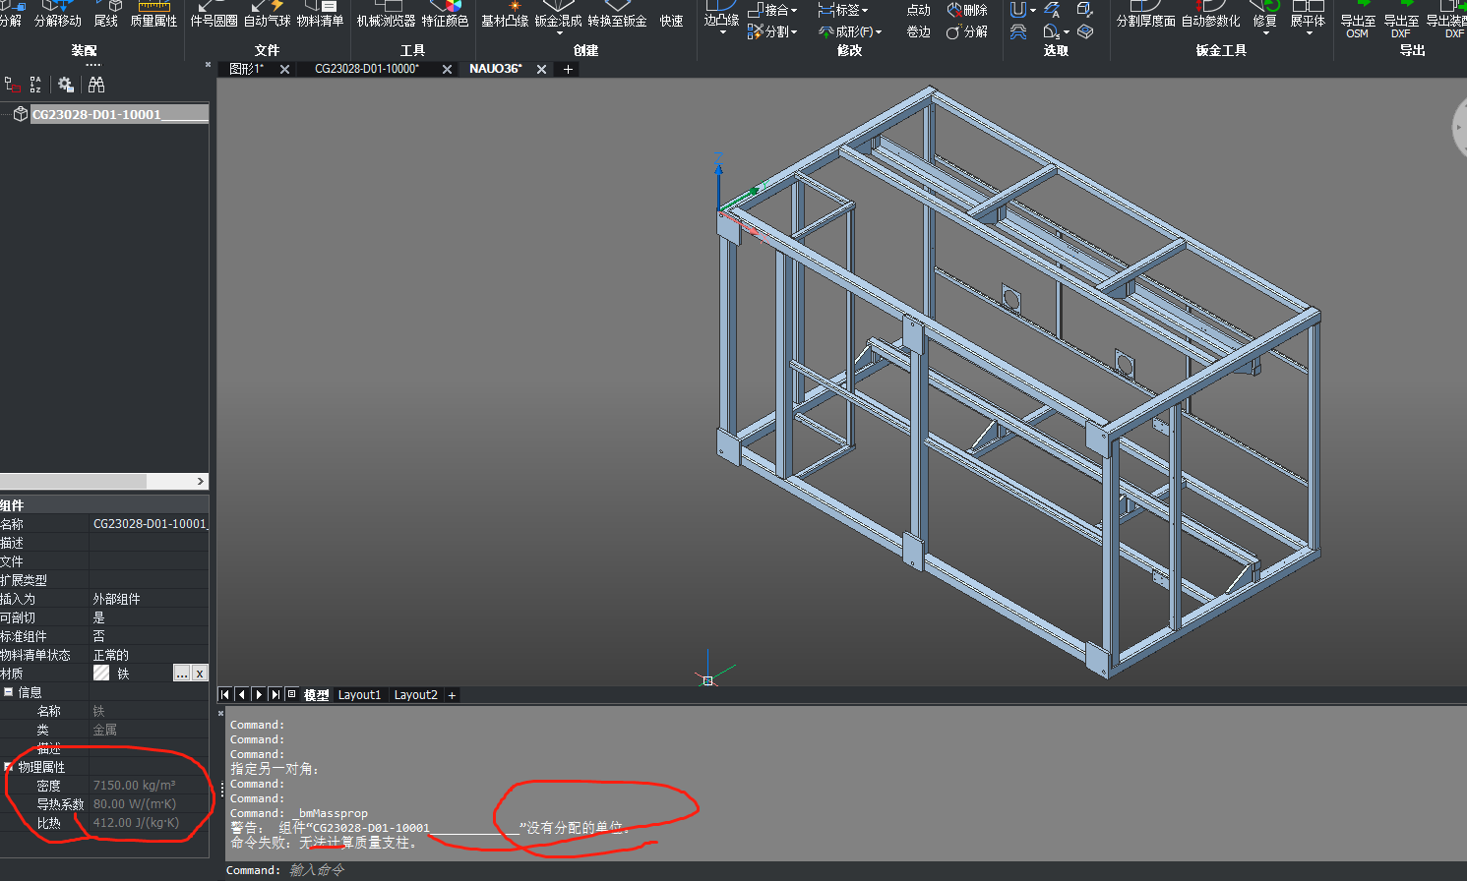Click the 铁 material hatch swatch

[101, 674]
